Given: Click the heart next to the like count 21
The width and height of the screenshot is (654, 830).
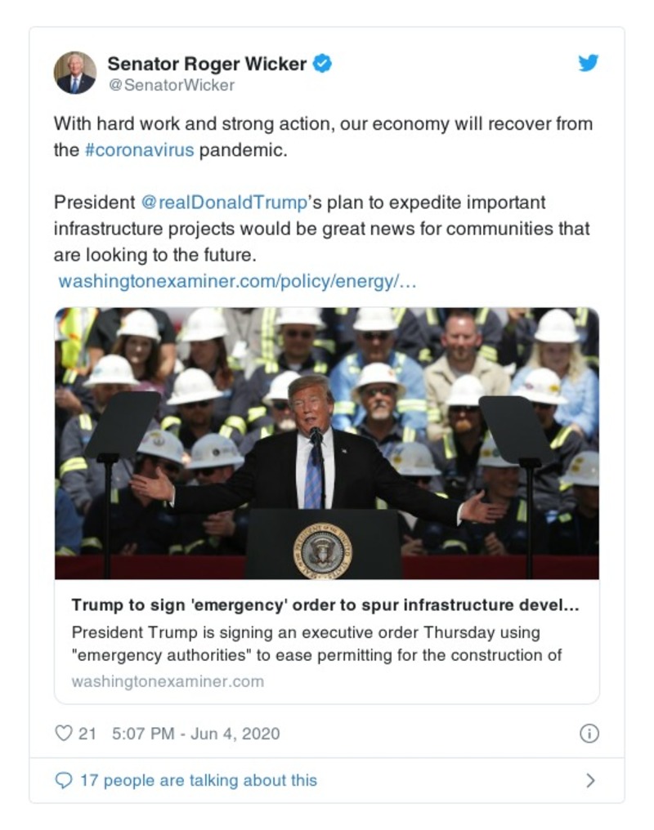Looking at the screenshot, I should pyautogui.click(x=63, y=733).
